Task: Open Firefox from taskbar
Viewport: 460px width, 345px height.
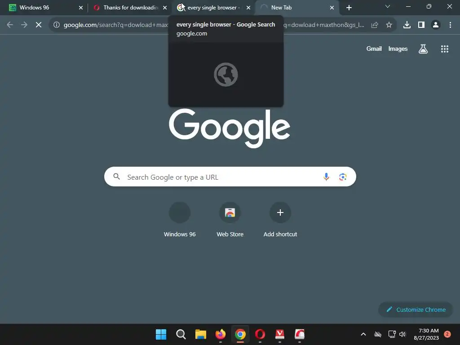Action: tap(221, 334)
